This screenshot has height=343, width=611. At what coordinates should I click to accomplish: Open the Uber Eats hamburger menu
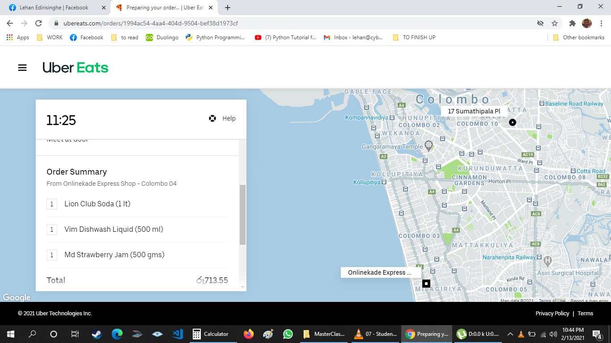pos(22,67)
